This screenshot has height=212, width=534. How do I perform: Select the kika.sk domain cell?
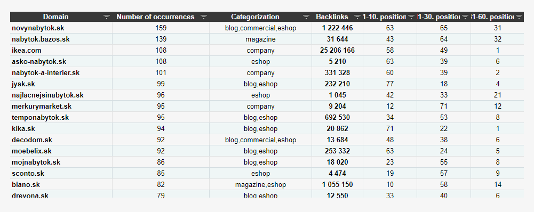point(61,128)
